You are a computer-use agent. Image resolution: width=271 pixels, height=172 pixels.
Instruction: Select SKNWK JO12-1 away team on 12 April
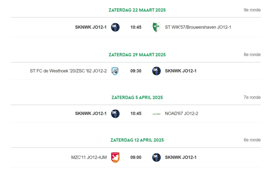coord(181,157)
